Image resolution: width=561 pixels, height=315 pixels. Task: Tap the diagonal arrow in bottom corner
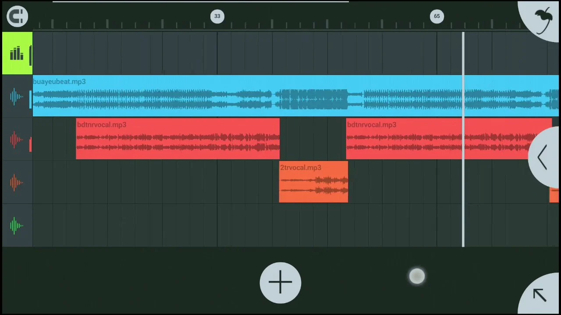(540, 295)
